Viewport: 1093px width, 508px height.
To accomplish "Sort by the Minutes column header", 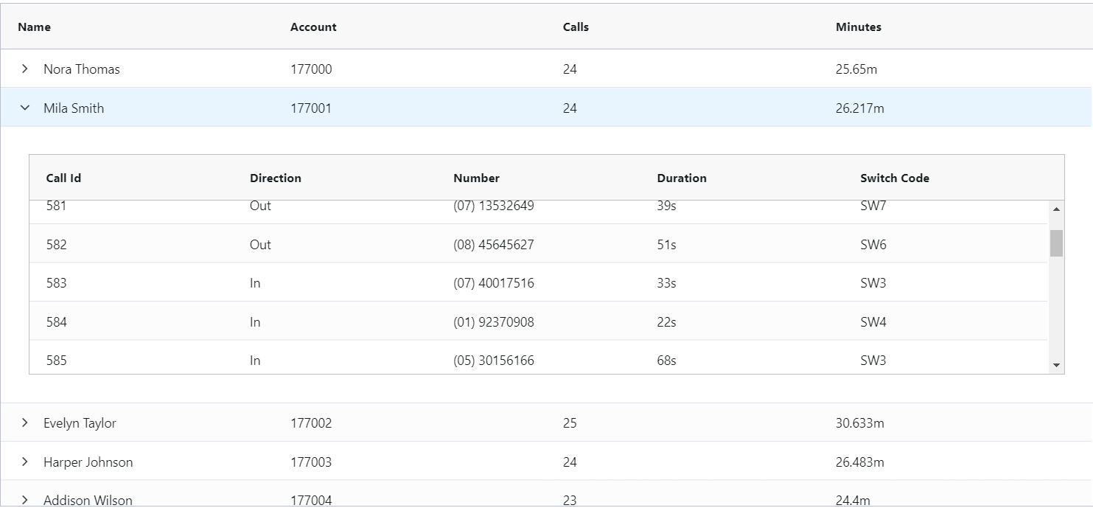I will pos(858,27).
